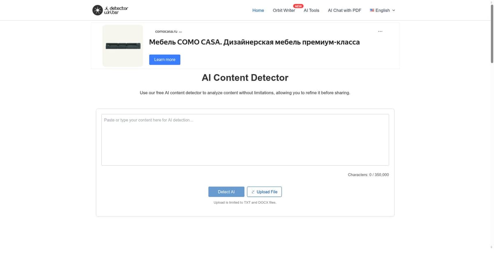Viewport: 494px width, 278px height.
Task: Open Orbit Writer from the navigation bar
Action: (284, 10)
